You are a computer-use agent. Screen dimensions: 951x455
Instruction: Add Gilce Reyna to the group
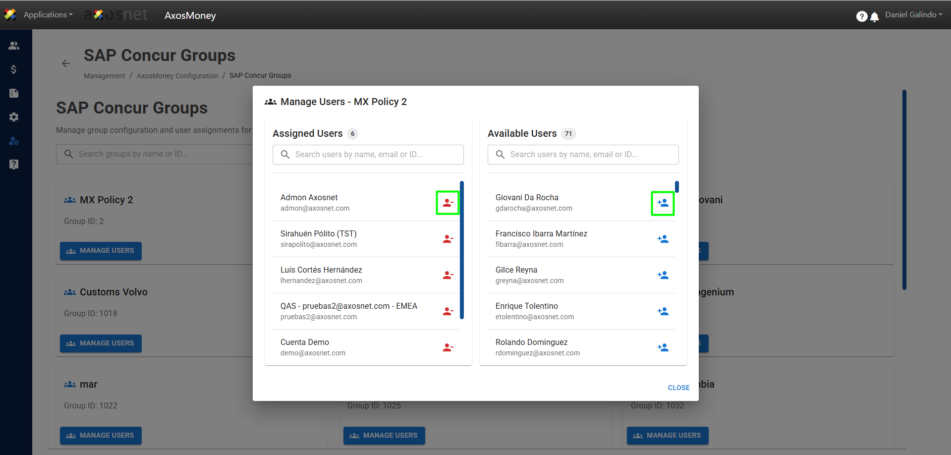pos(663,275)
